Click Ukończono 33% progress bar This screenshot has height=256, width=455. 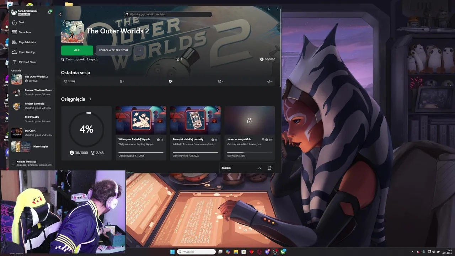(x=250, y=153)
